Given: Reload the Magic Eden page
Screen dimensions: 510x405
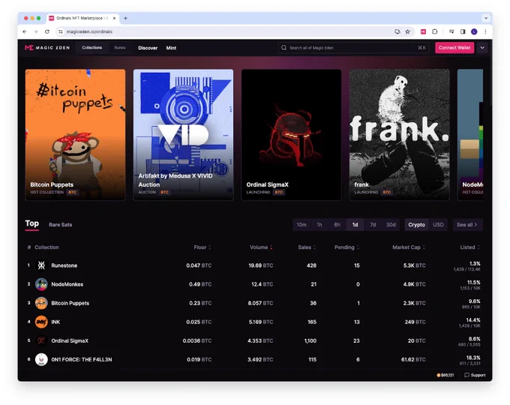Looking at the screenshot, I should click(x=47, y=31).
